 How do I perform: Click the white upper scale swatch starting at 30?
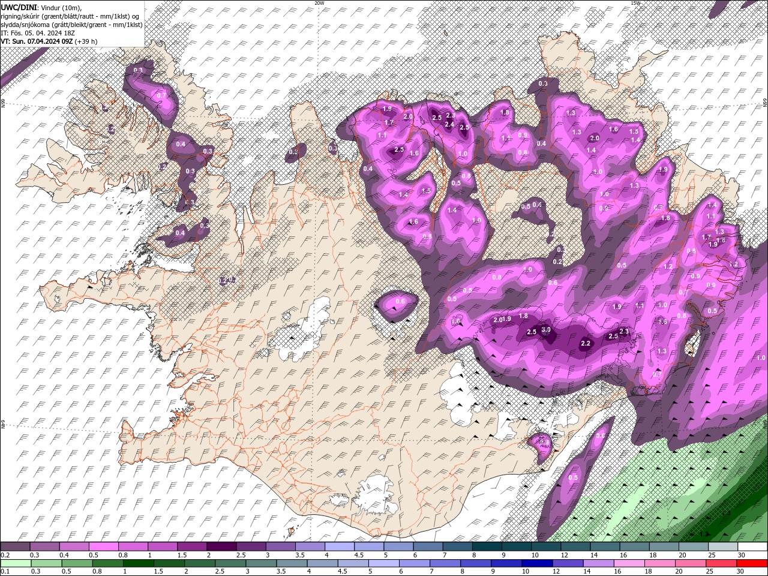tap(752, 547)
